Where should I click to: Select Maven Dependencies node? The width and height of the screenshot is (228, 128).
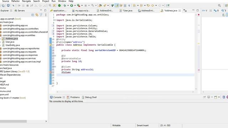(x=10, y=75)
